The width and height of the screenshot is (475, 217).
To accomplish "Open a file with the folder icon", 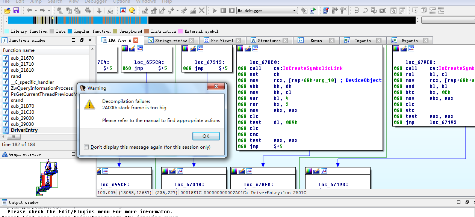I will [7, 11].
